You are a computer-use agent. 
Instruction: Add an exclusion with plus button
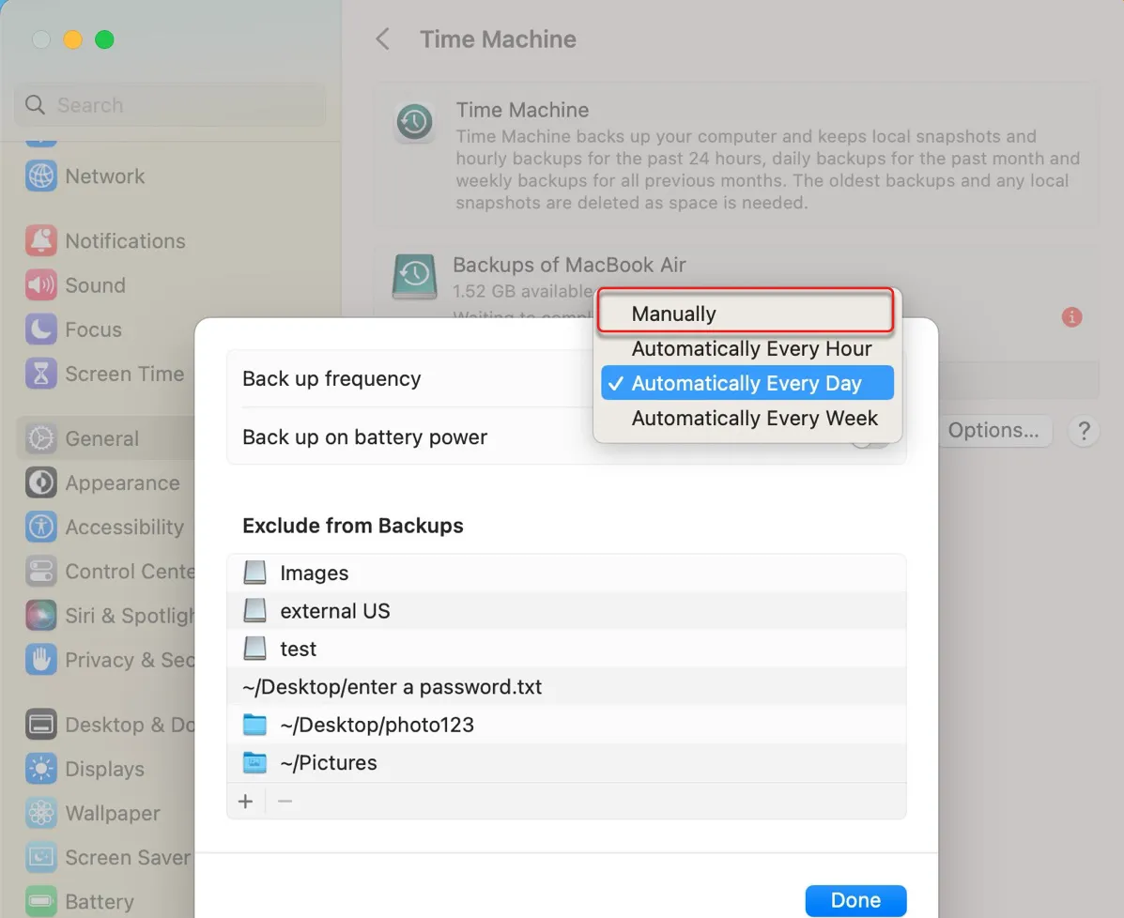click(245, 802)
